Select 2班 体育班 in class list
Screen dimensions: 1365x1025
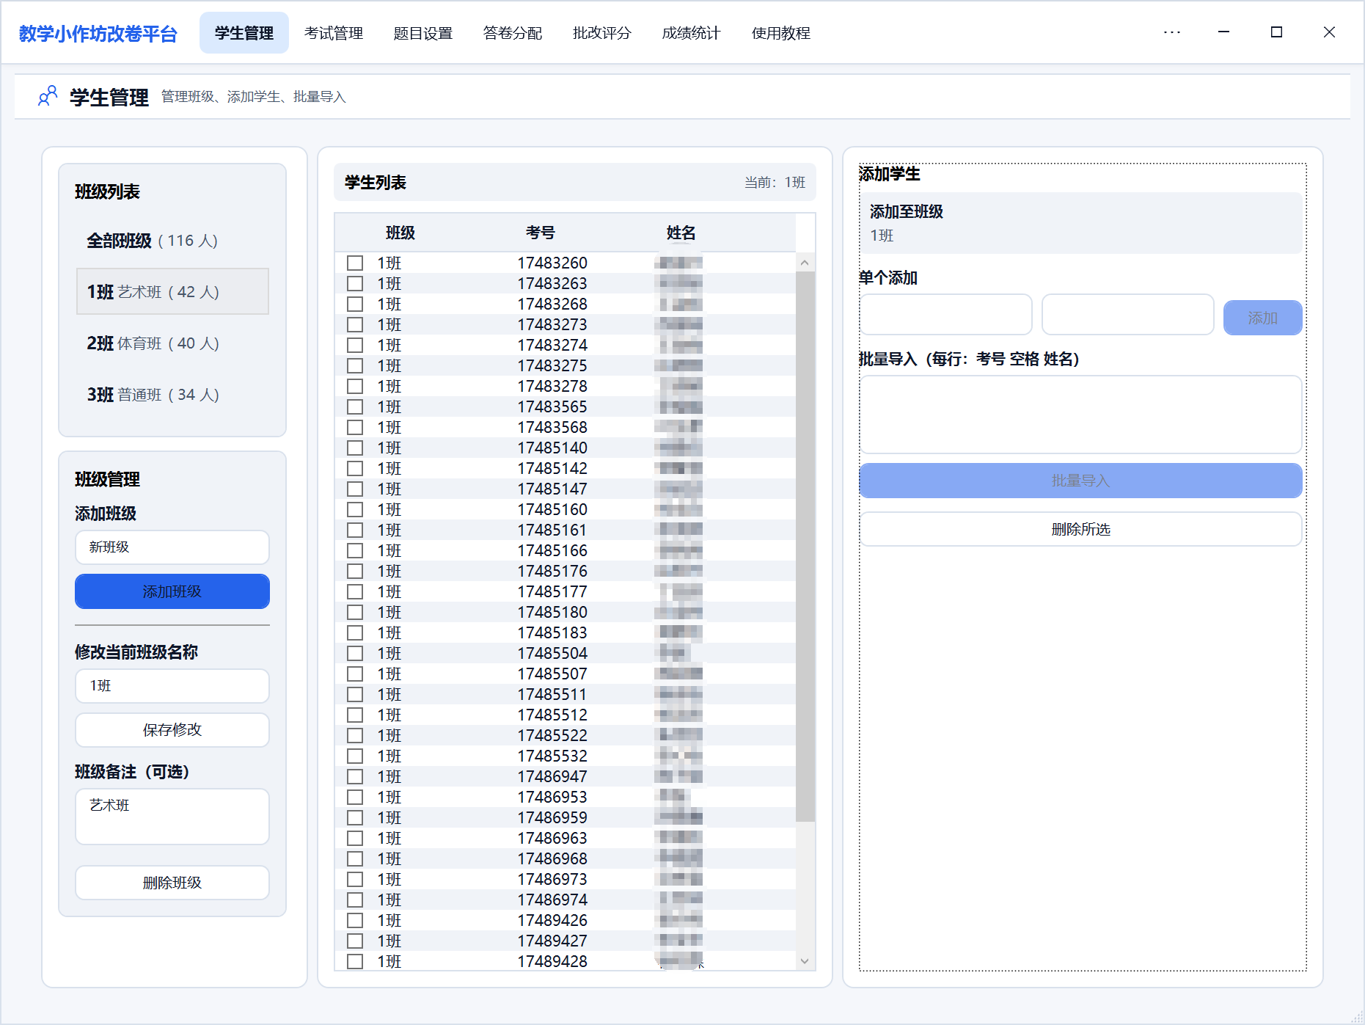[x=153, y=343]
